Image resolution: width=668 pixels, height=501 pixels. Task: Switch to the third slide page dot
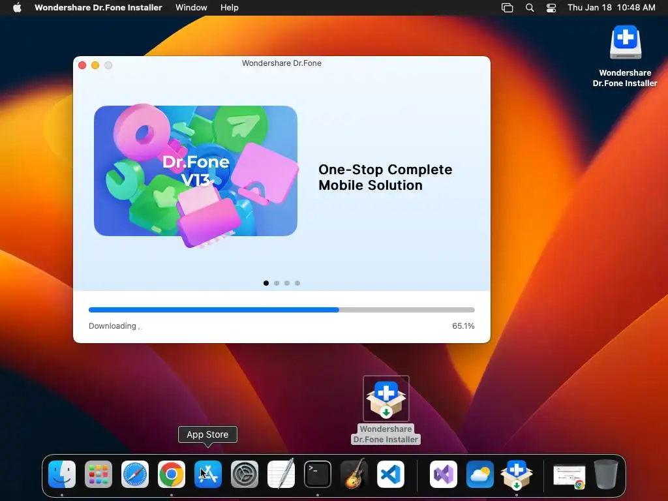(x=287, y=283)
